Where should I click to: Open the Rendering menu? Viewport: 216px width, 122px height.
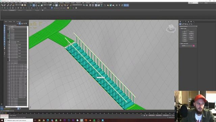(x=44, y=3)
